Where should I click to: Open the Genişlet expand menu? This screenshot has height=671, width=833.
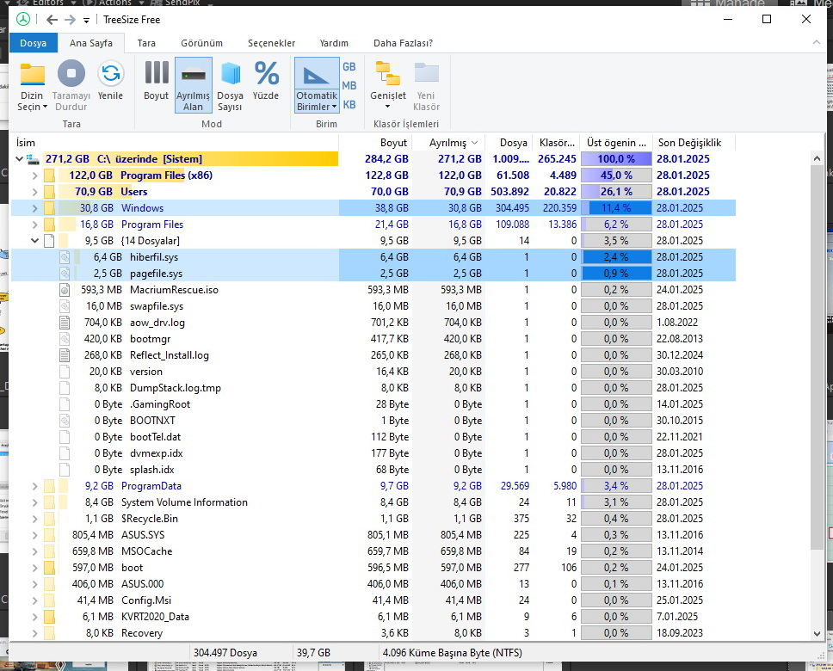pos(388,85)
